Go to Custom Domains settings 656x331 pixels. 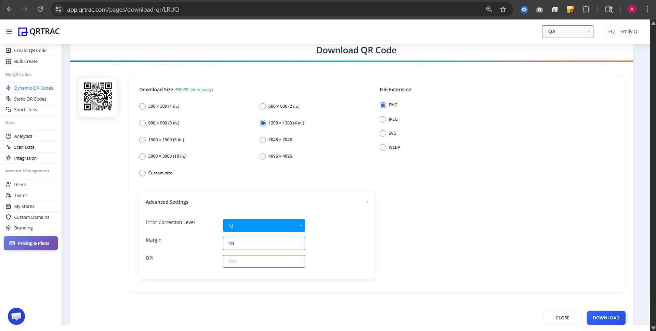coord(31,217)
